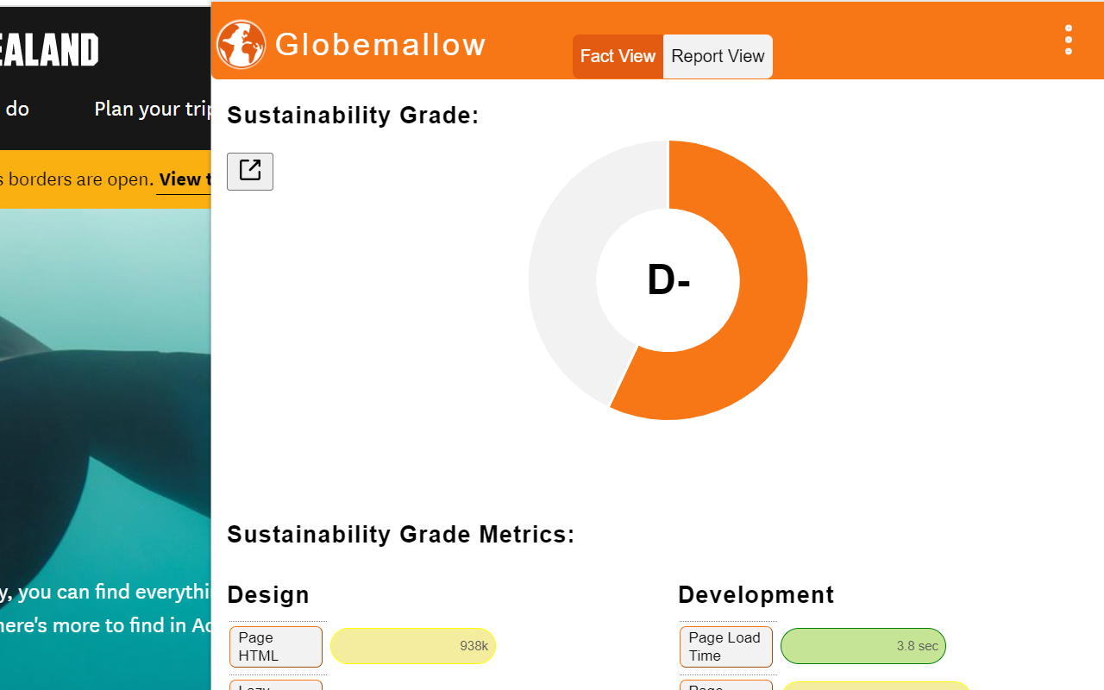
Task: Click the Page HTML metric label
Action: pos(276,647)
